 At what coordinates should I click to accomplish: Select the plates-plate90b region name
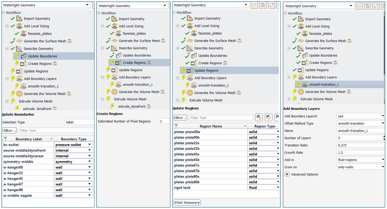click(187, 182)
